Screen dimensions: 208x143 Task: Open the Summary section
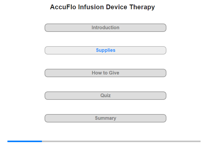(105, 118)
